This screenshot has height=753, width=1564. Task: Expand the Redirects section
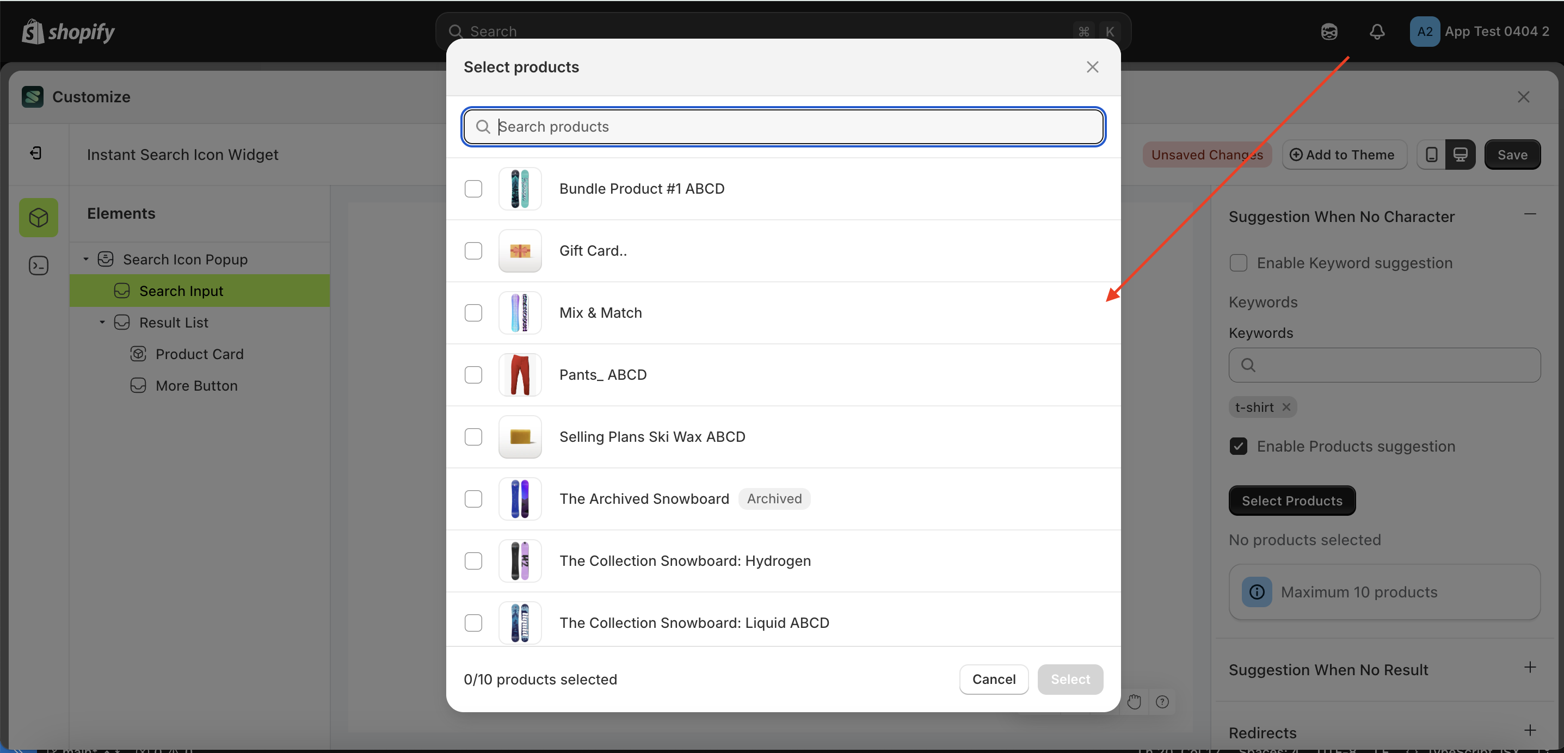point(1529,731)
